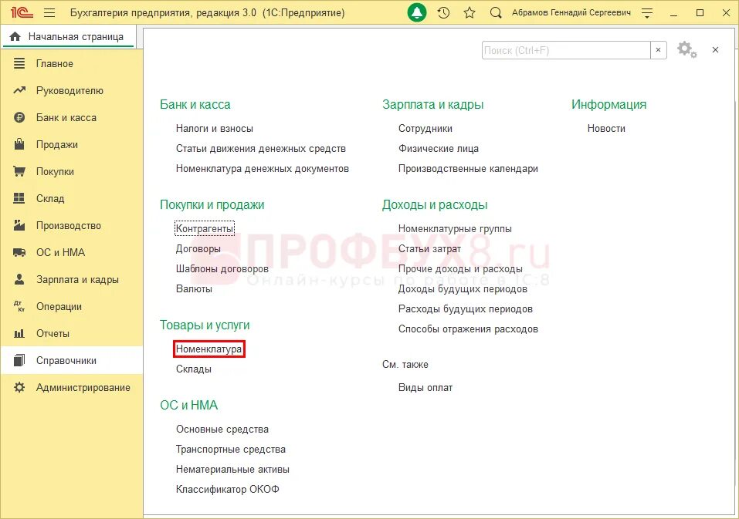Open Статьи затрат link
The width and height of the screenshot is (739, 519).
pos(430,249)
